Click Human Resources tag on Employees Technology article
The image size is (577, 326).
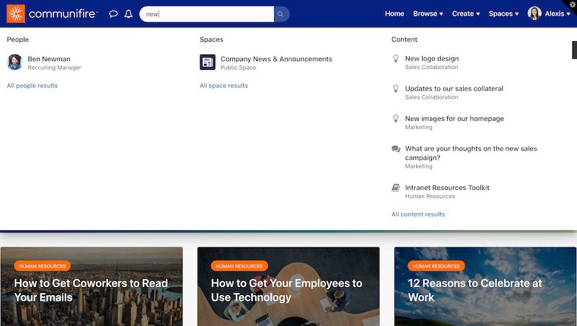coord(239,266)
